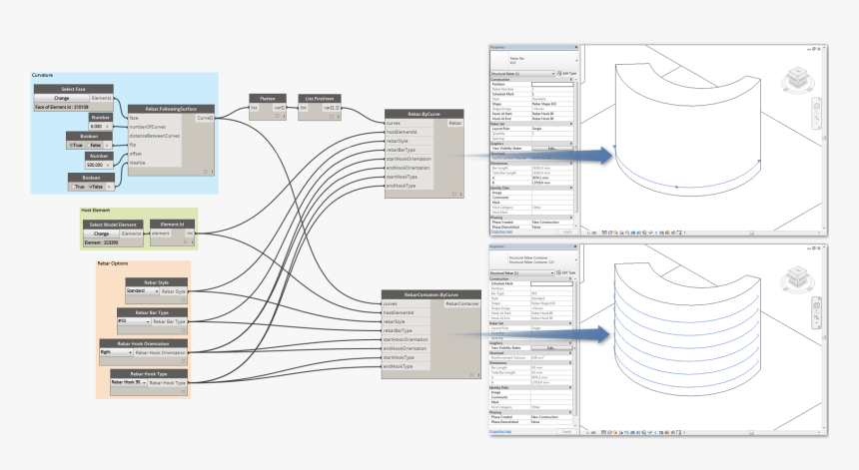The image size is (859, 470).
Task: Click the upper view's control bar icons
Action: tap(619, 234)
